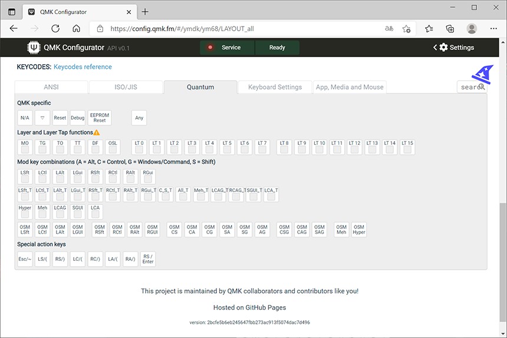Select the OSM CSG keycode
507x338 pixels.
click(x=284, y=230)
